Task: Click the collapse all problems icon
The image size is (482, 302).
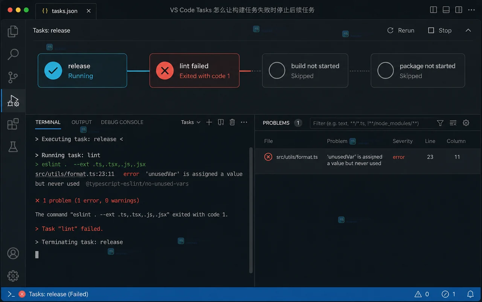Action: pyautogui.click(x=453, y=123)
